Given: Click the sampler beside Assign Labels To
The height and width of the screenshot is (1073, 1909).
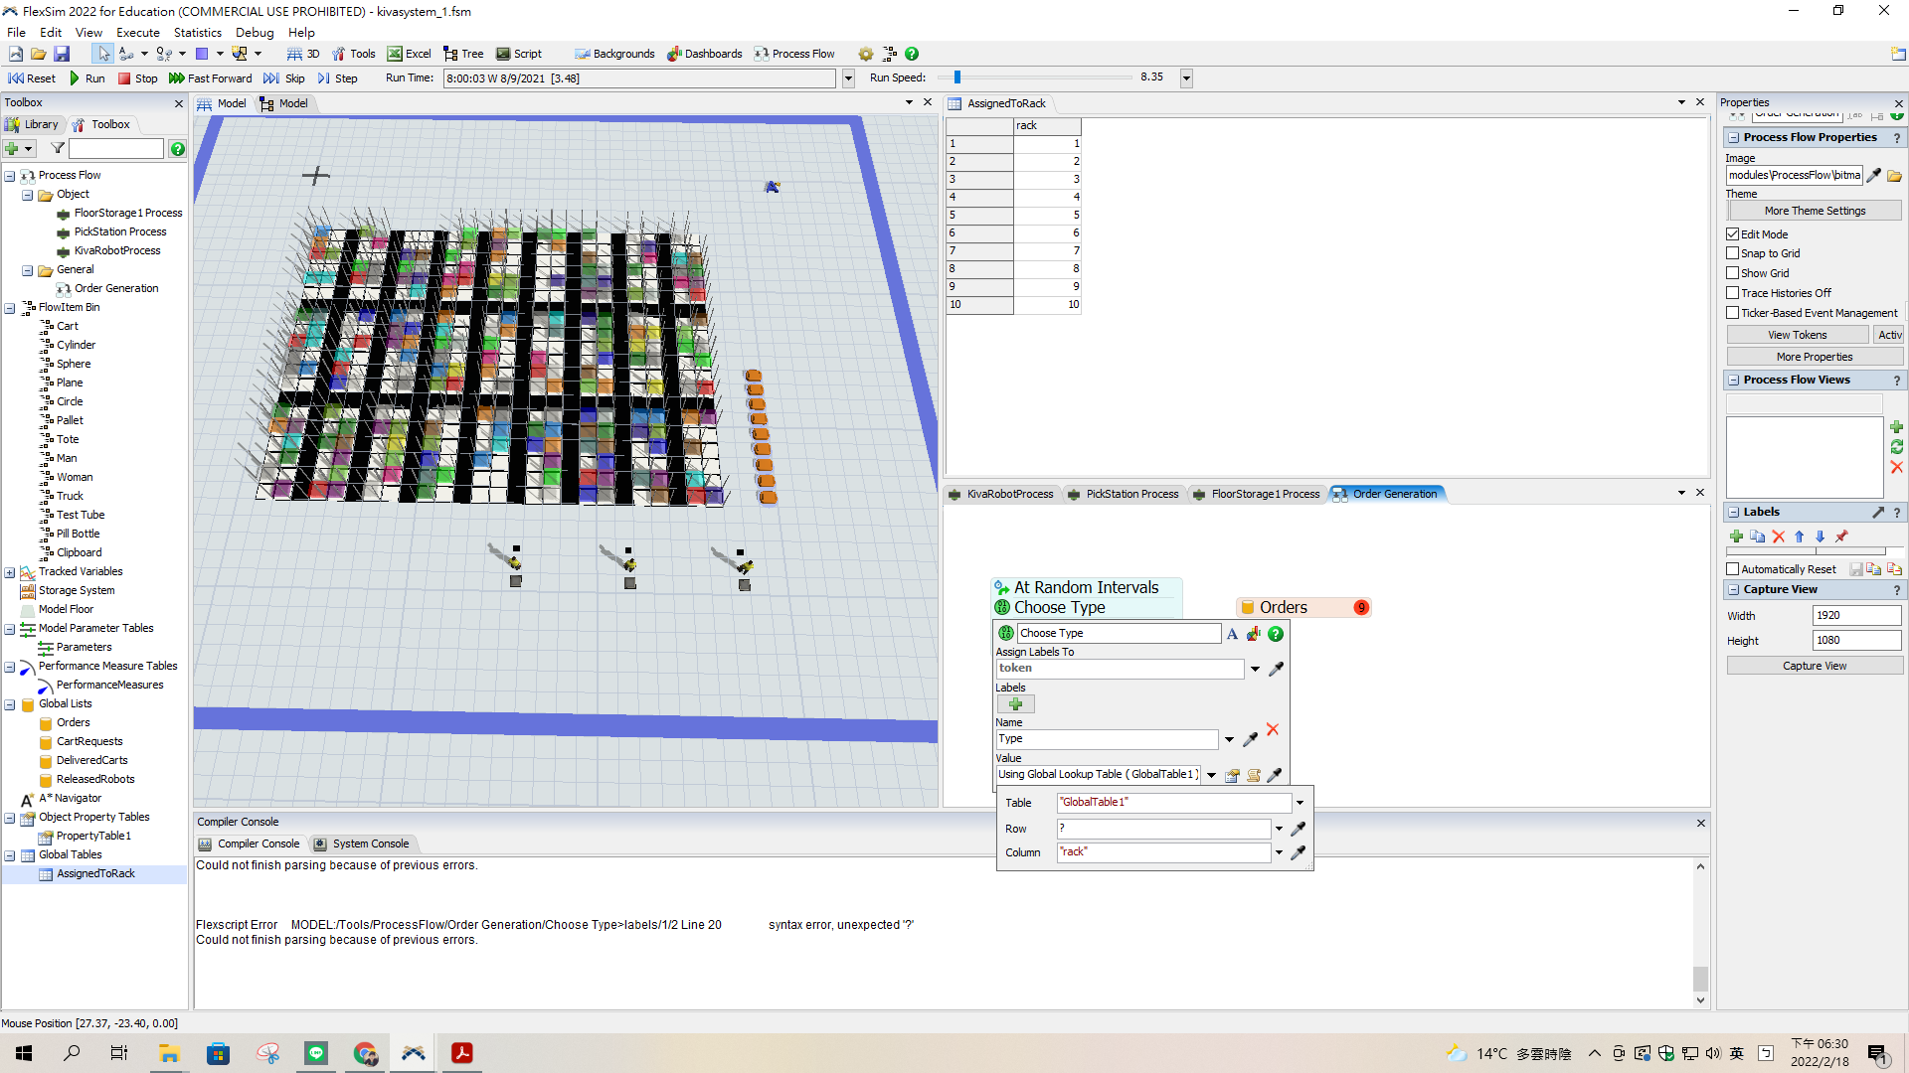Looking at the screenshot, I should [1277, 669].
